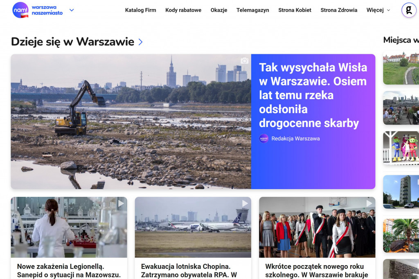The image size is (419, 279).
Task: Select Telemagazyn in the navigation
Action: (x=252, y=10)
